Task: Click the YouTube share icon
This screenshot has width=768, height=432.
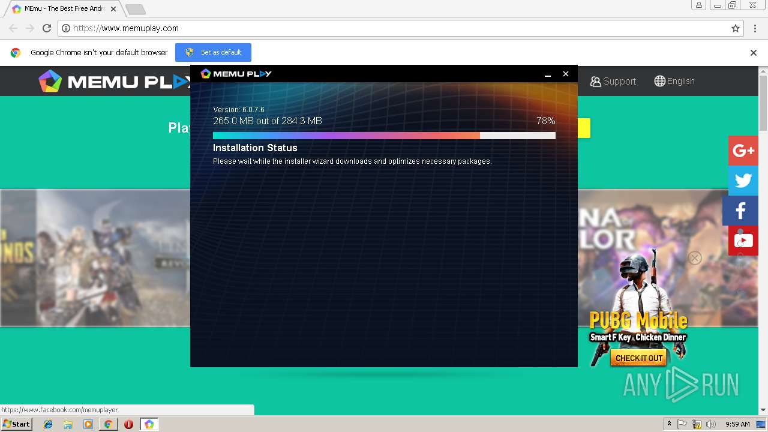Action: (743, 241)
